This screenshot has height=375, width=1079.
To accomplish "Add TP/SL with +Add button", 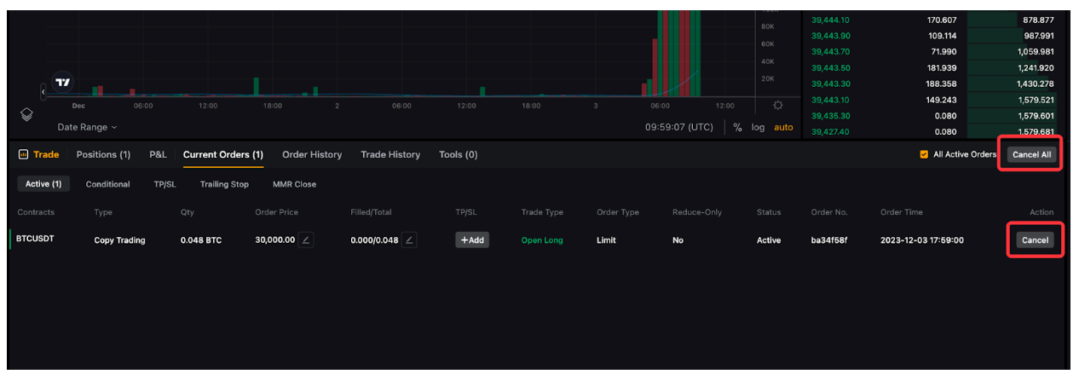I will [x=472, y=240].
